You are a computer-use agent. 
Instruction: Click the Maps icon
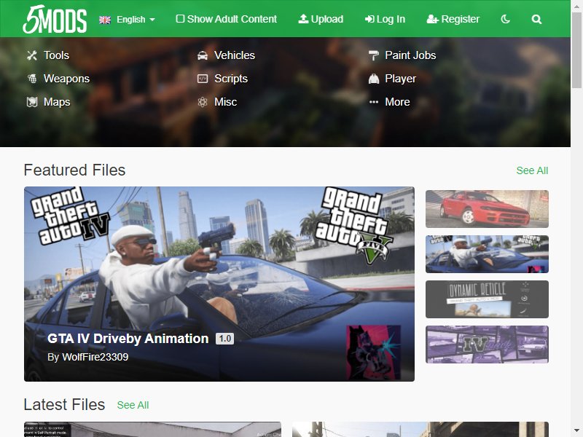[x=32, y=102]
